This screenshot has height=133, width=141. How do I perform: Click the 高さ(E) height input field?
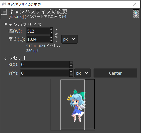pos(38,39)
